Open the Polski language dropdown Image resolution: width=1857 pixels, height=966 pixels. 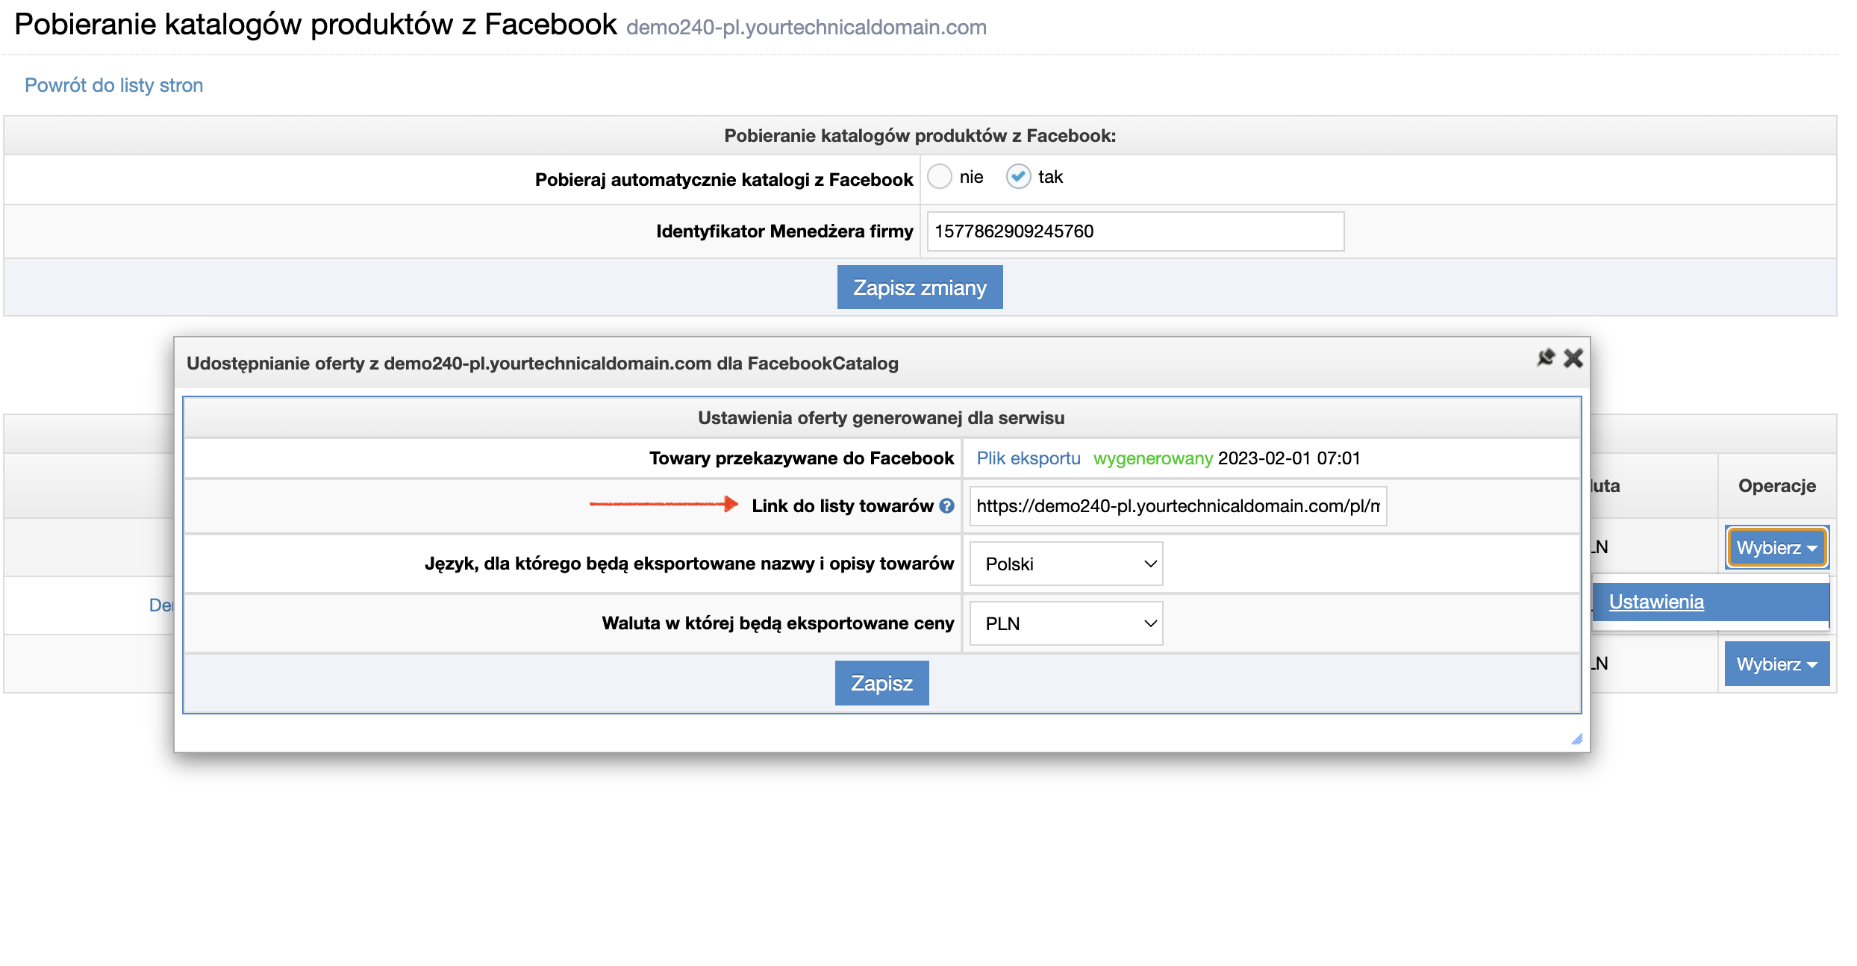tap(1066, 564)
